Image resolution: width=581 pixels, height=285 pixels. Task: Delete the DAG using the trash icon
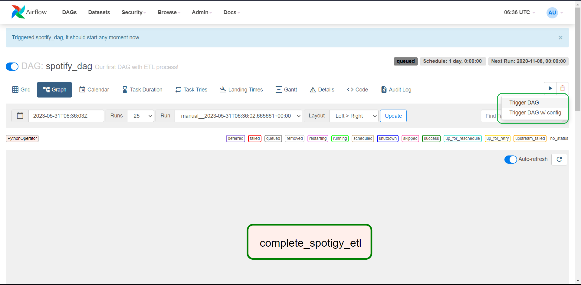[562, 88]
